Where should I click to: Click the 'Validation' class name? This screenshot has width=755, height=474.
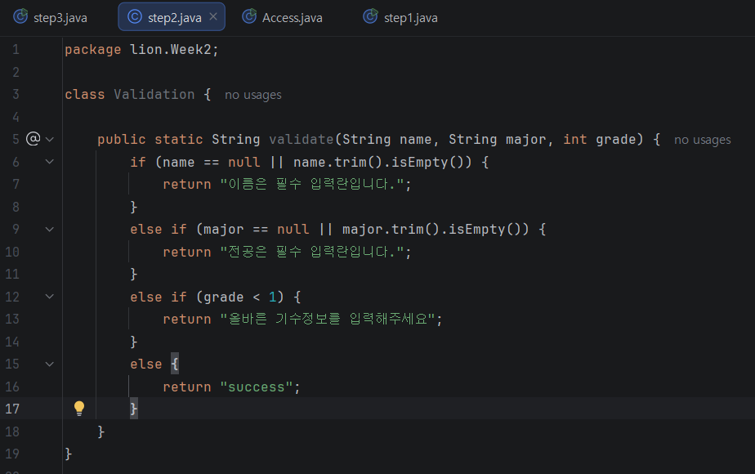point(154,95)
